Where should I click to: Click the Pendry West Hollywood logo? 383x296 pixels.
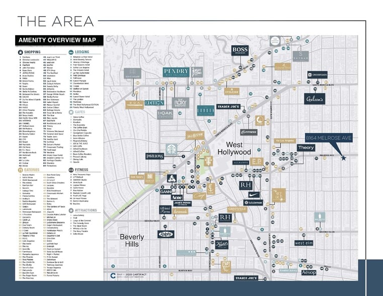(x=177, y=71)
